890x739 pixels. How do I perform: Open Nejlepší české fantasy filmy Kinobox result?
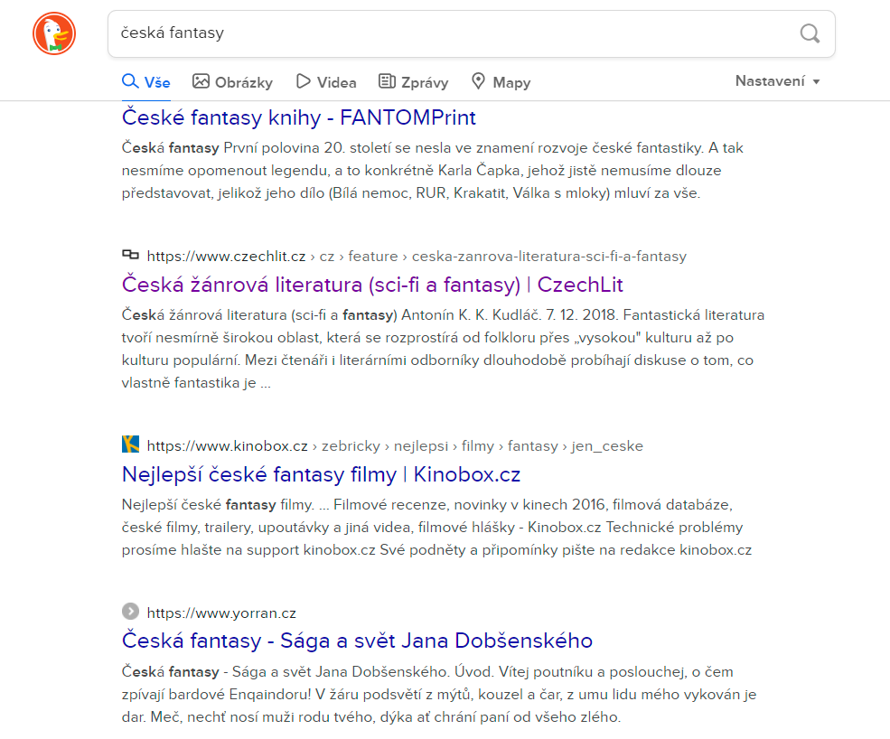321,474
